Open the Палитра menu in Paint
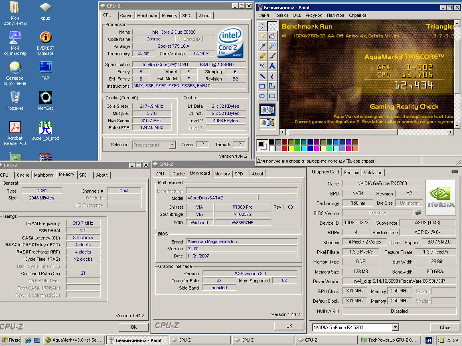 pyautogui.click(x=335, y=15)
